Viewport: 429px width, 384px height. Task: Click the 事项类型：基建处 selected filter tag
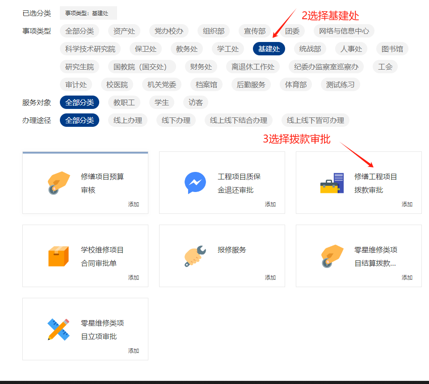coord(88,13)
